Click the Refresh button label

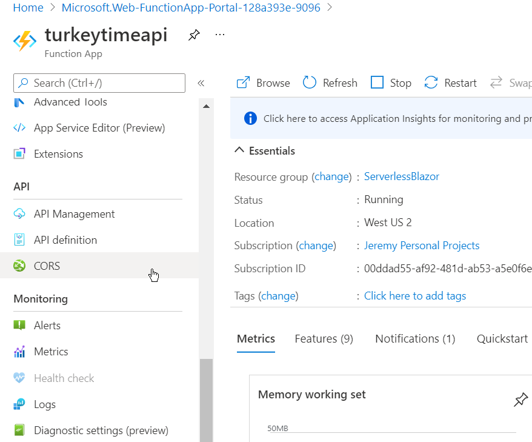[x=340, y=83]
